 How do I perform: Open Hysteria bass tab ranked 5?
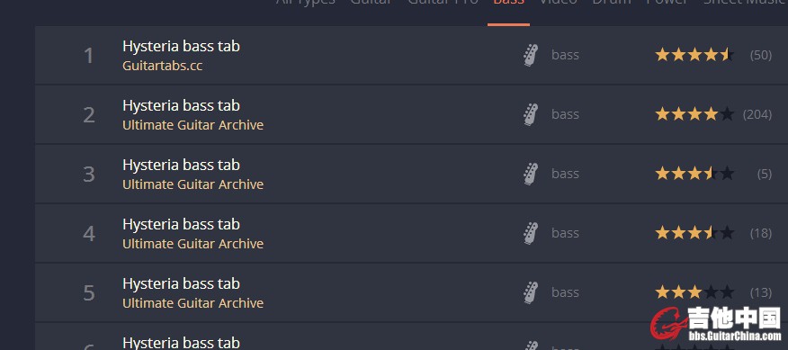pyautogui.click(x=181, y=283)
